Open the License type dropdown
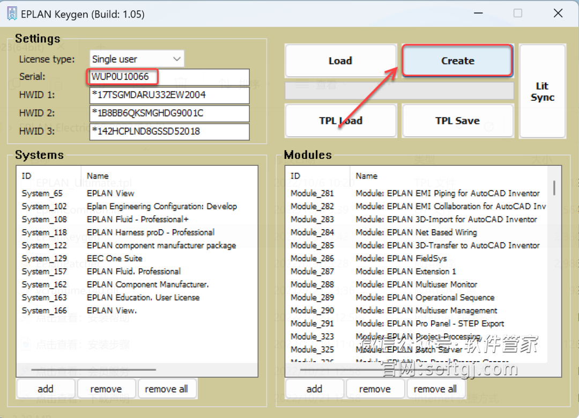The height and width of the screenshot is (418, 579). [137, 59]
